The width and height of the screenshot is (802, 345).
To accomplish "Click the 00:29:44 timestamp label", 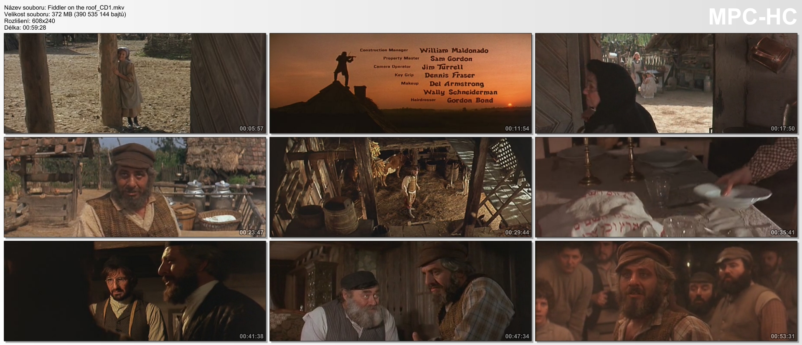I will pyautogui.click(x=517, y=233).
